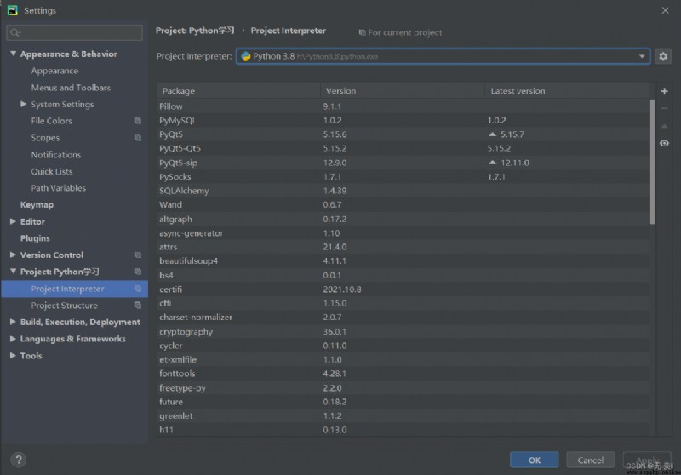Expand the Editor section
This screenshot has width=681, height=475.
coord(13,221)
